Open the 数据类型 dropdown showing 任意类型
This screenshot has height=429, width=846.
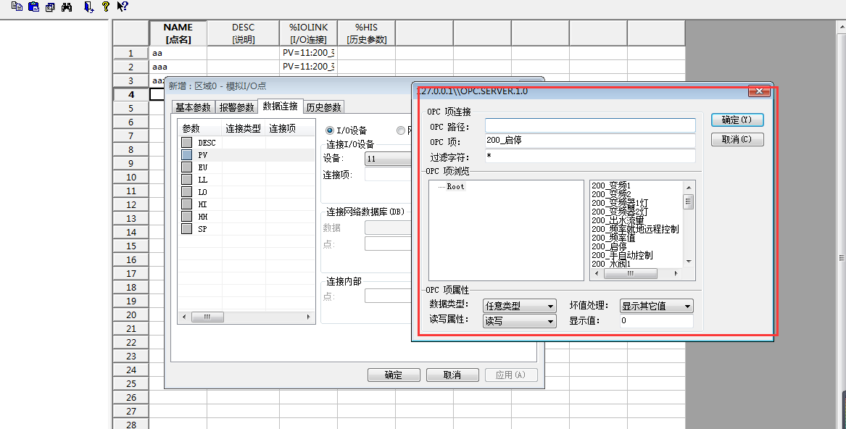[x=520, y=306]
